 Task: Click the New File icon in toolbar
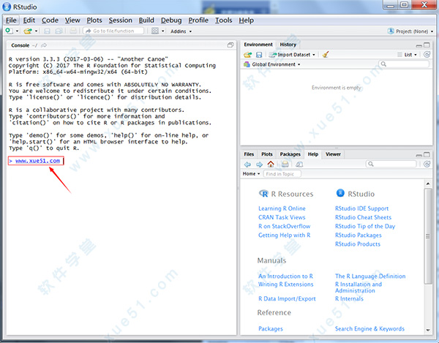tap(9, 31)
